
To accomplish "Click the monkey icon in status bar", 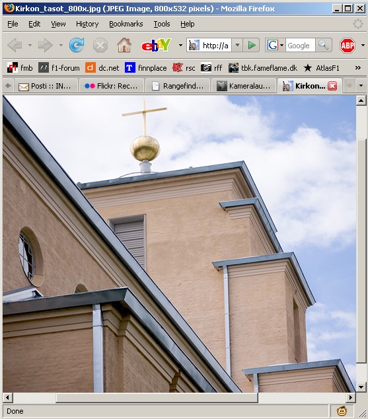I will pyautogui.click(x=342, y=410).
